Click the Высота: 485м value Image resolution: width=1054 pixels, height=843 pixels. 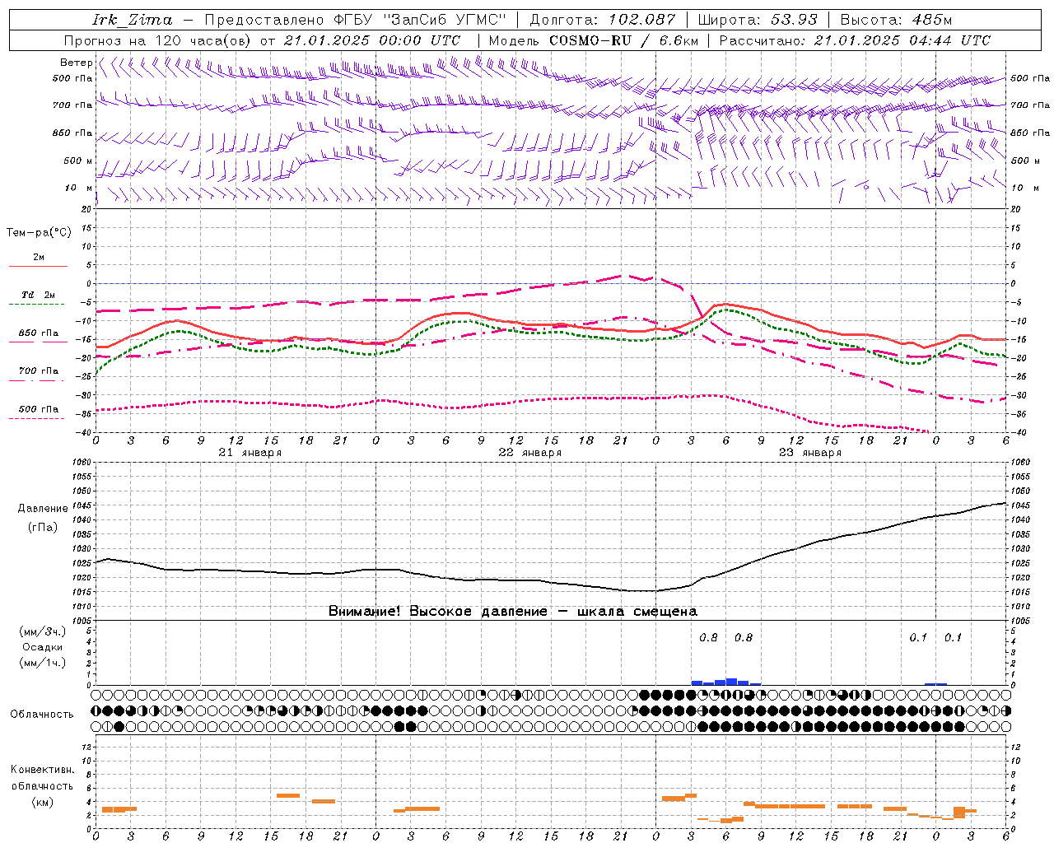(896, 20)
